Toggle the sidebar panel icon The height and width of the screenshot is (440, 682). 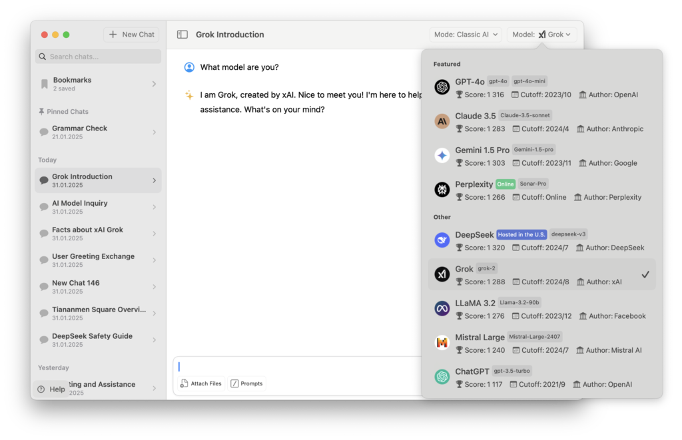coord(182,35)
